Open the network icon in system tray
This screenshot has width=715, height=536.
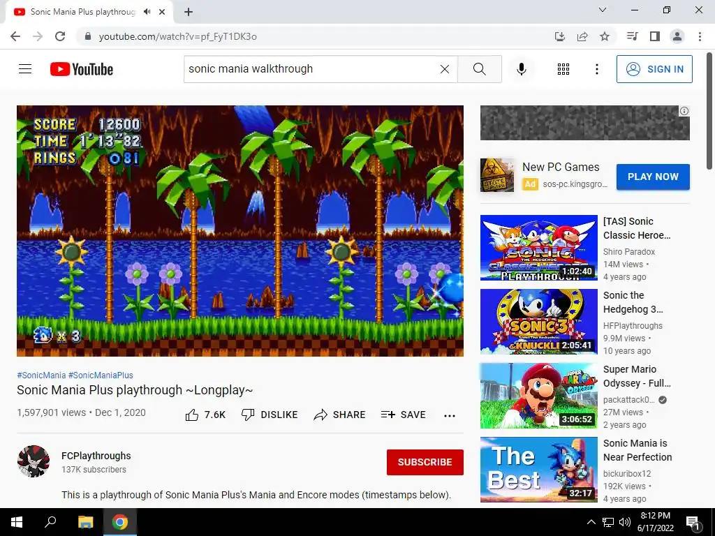(x=608, y=522)
